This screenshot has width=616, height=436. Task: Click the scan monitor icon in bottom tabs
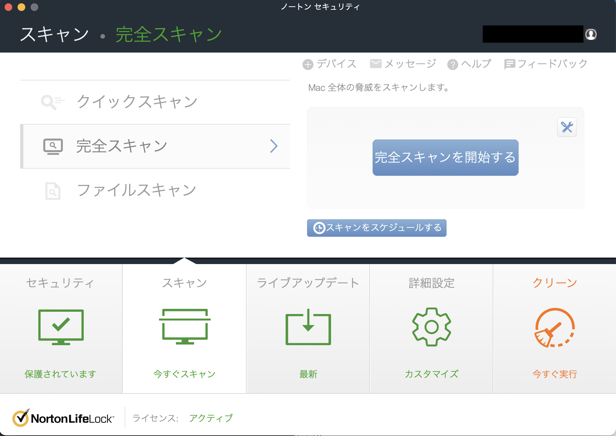tap(184, 327)
